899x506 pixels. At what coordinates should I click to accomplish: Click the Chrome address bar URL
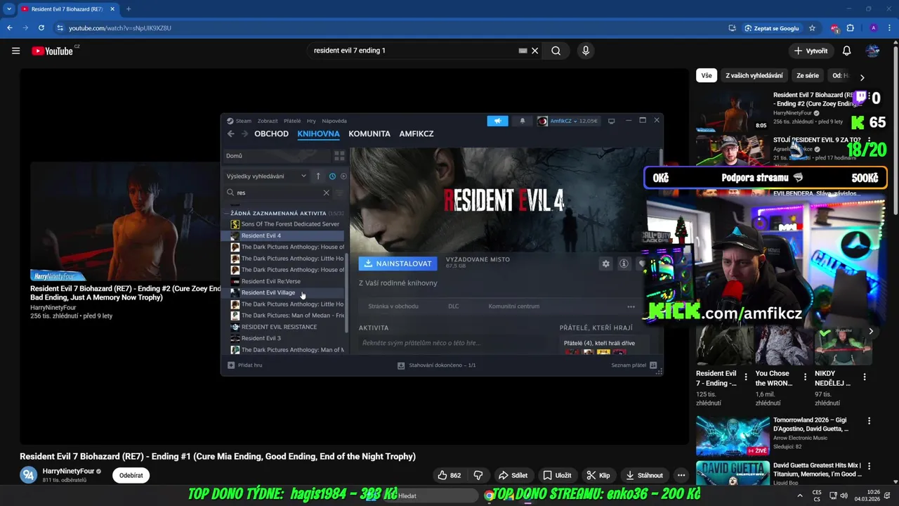120,28
